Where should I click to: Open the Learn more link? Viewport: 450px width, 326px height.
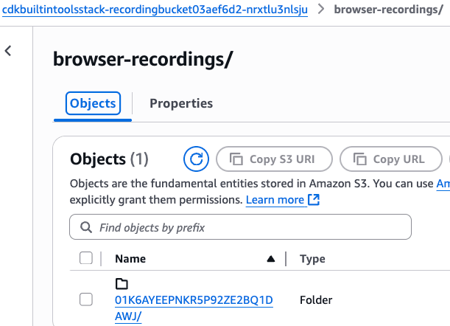pyautogui.click(x=275, y=200)
